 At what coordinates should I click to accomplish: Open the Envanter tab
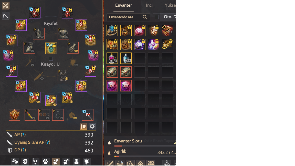[123, 5]
